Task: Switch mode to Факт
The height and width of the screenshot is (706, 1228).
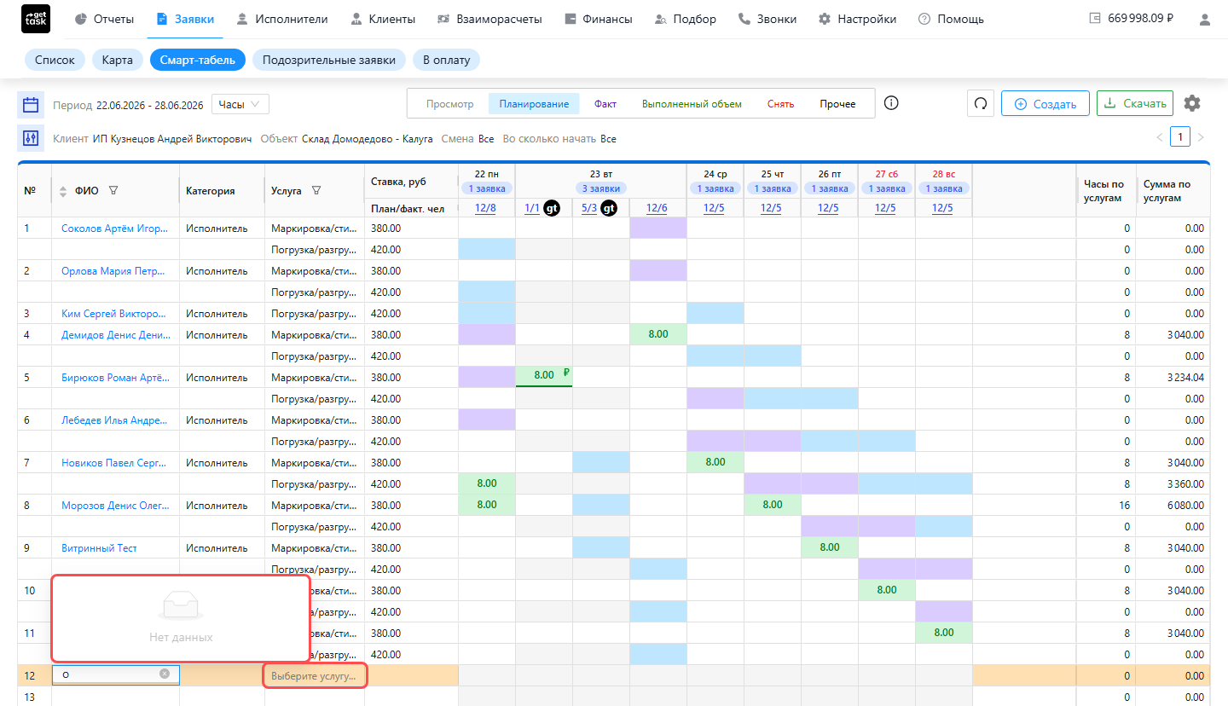Action: (x=605, y=104)
